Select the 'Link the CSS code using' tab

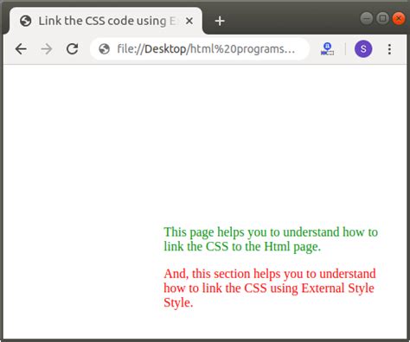(106, 21)
